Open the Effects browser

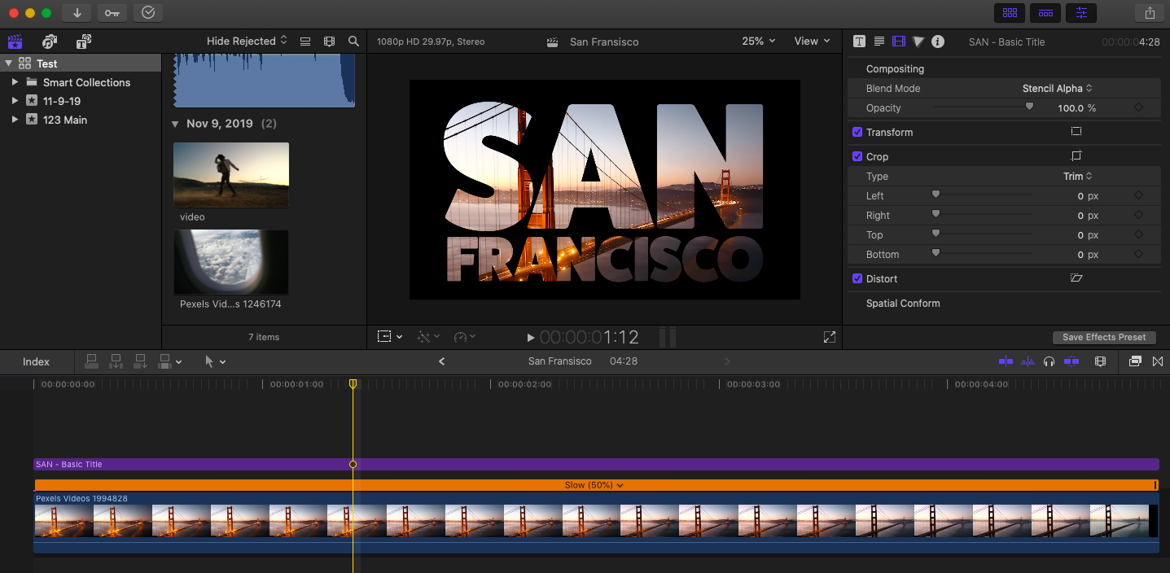[x=1135, y=361]
